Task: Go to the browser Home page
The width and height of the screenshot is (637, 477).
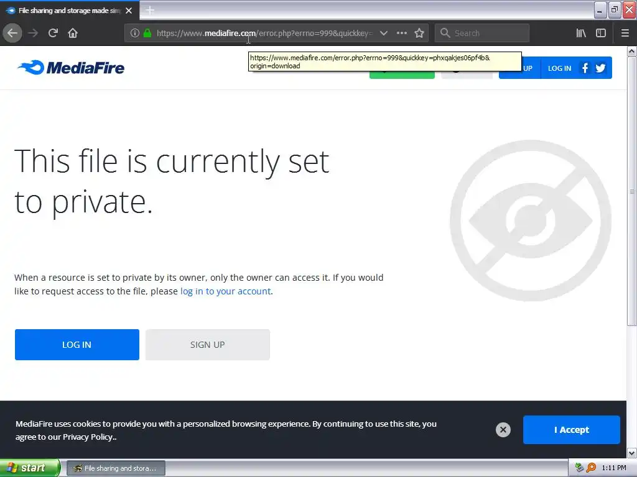Action: point(73,33)
